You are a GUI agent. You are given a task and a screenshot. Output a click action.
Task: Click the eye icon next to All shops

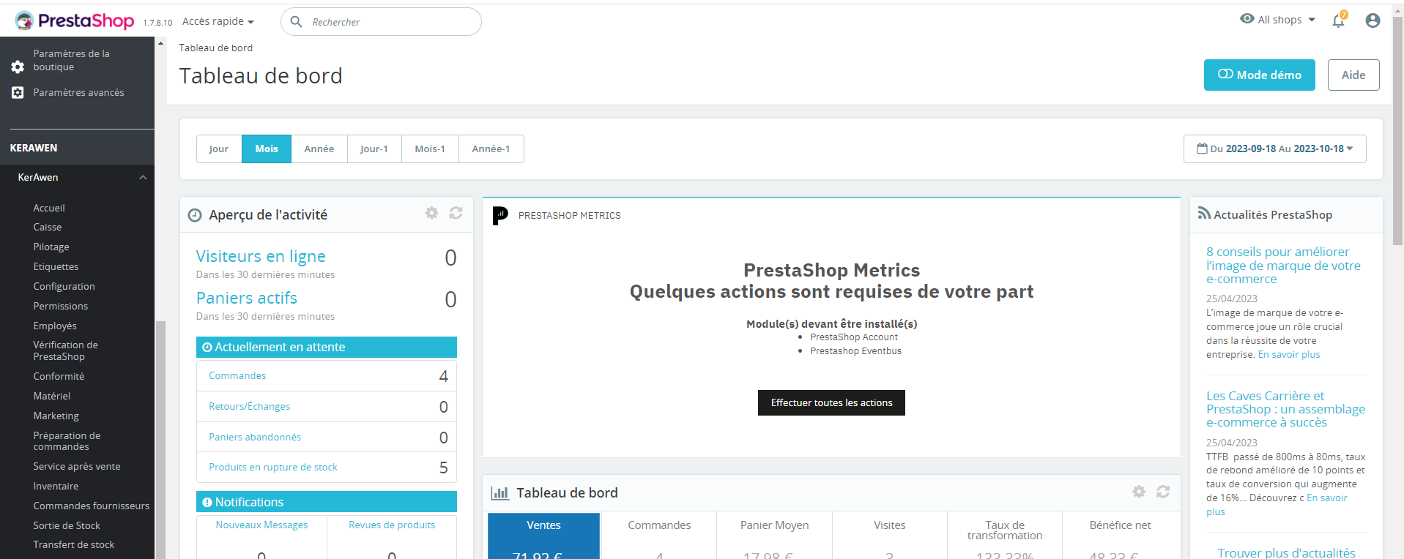1247,19
